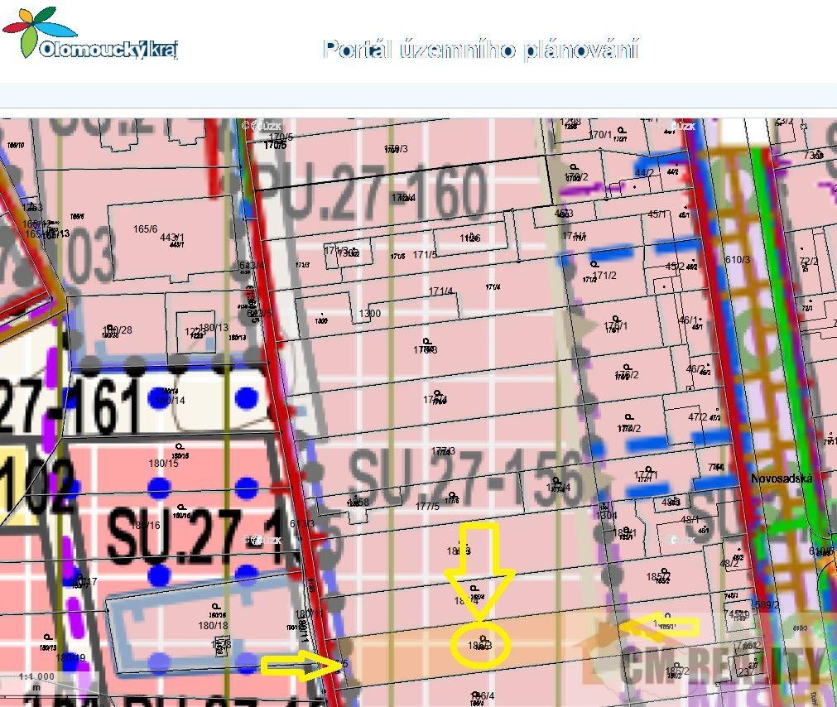837x707 pixels.
Task: Open the Olomoucký kraj logo link
Action: click(x=89, y=32)
